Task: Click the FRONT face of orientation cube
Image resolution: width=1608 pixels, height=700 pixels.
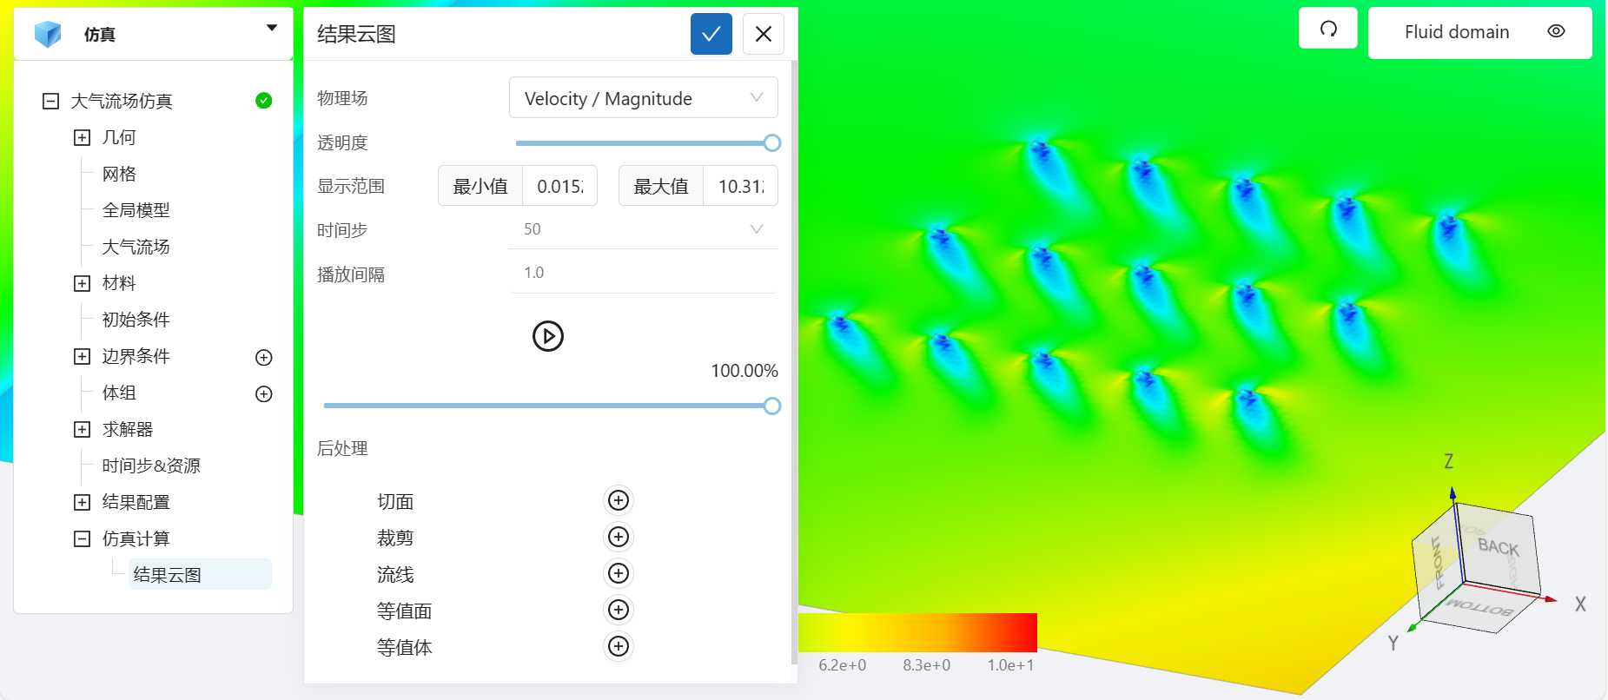Action: pos(1438,563)
